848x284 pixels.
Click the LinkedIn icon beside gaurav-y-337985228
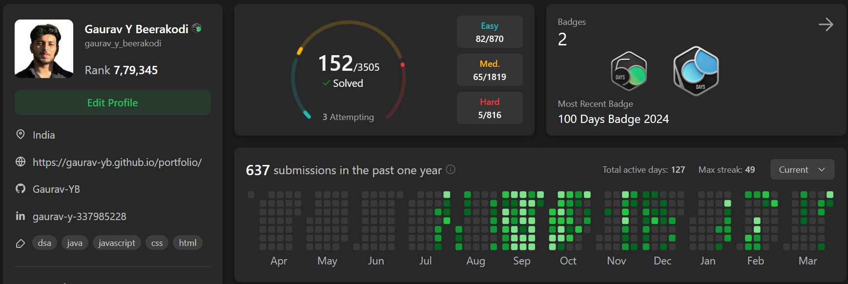(x=21, y=216)
